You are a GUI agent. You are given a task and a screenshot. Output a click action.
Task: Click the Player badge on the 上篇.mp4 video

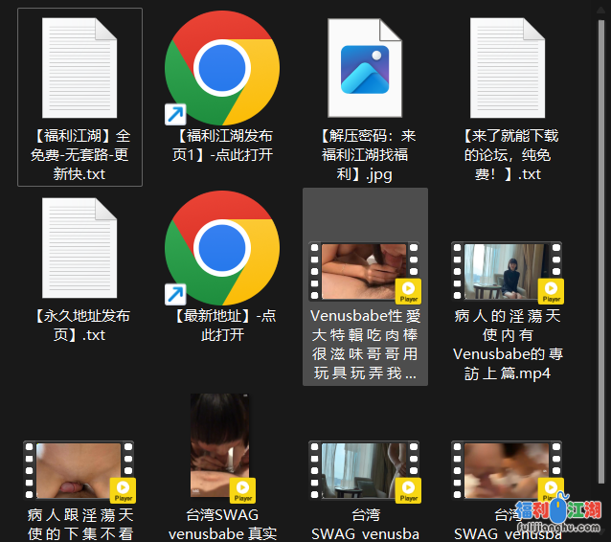click(x=552, y=291)
